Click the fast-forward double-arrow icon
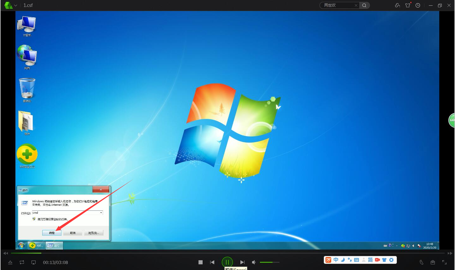 pos(450,253)
